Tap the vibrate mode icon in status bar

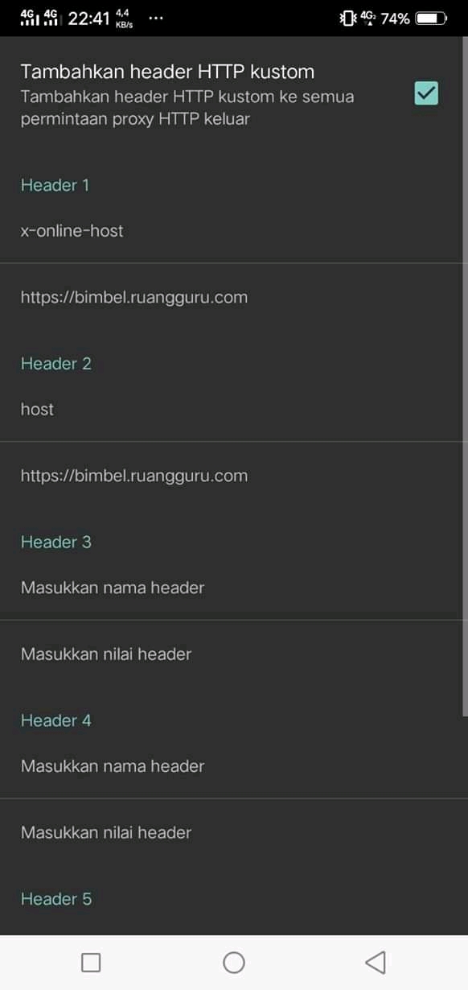348,18
